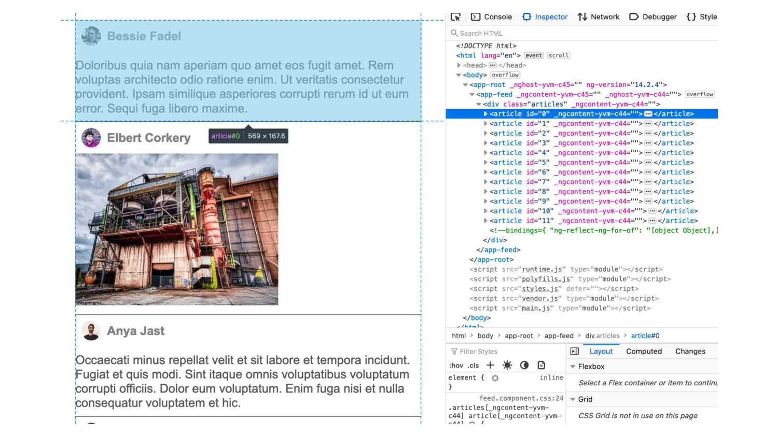Activate the element picker tool
The image size is (778, 437).
coord(455,17)
